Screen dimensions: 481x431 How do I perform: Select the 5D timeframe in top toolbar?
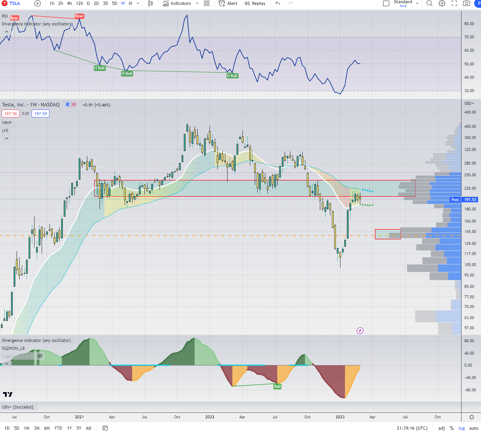pos(115,3)
